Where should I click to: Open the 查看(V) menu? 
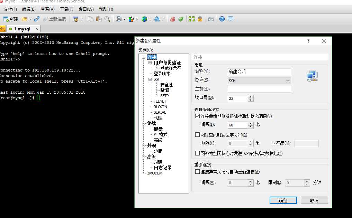pyautogui.click(x=48, y=9)
